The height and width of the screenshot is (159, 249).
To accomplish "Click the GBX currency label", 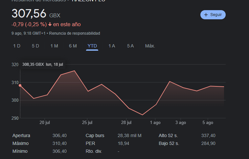I will 55,15.
